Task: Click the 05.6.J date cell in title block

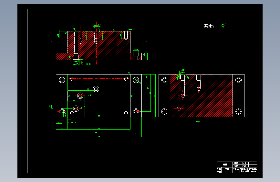Action: point(236,169)
